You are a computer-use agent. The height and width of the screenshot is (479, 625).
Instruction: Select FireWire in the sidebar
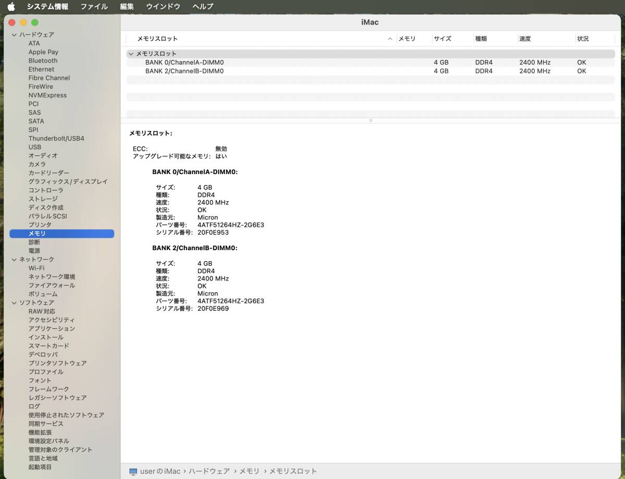41,87
